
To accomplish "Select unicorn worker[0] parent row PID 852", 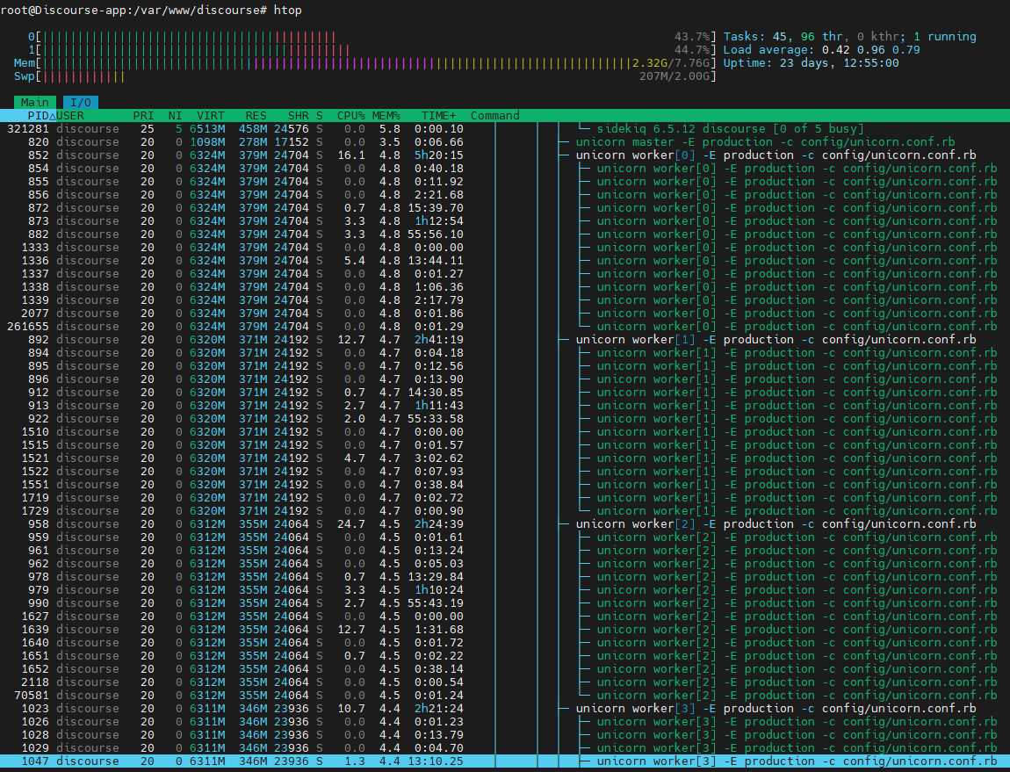I will click(x=505, y=155).
